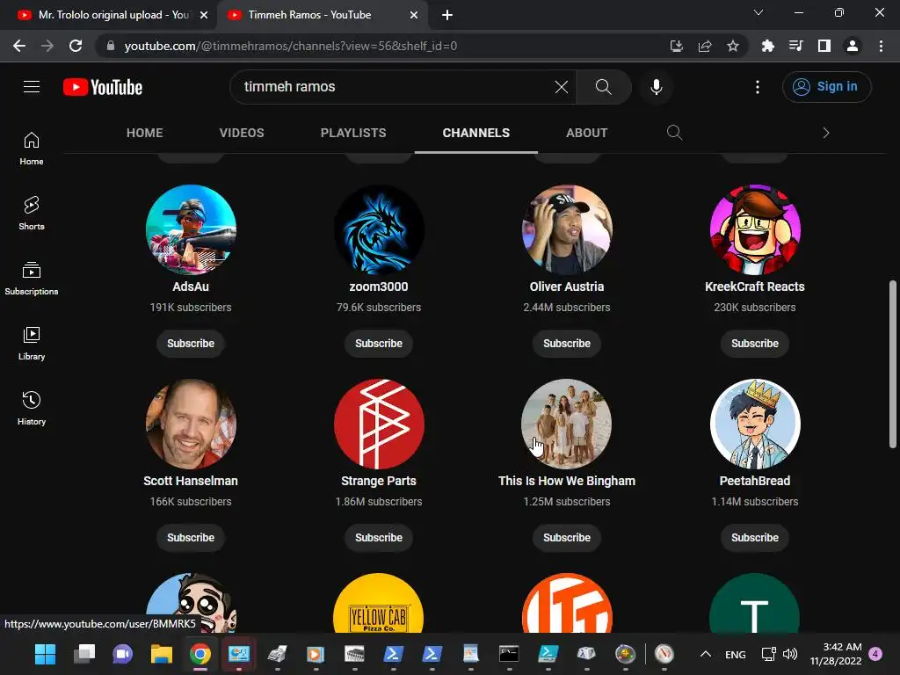Close the Timmeh Ramos tab
The image size is (900, 675).
point(414,15)
